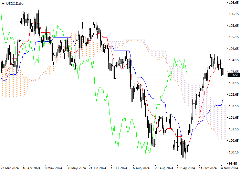The width and height of the screenshot is (241, 172).
Task: Select the 4 Nov 2024 date label
Action: pos(229,168)
